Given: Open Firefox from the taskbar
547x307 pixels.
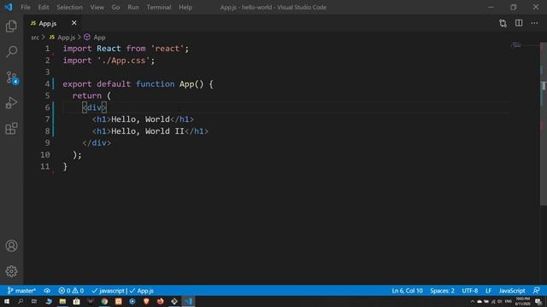Looking at the screenshot, I should point(160,301).
